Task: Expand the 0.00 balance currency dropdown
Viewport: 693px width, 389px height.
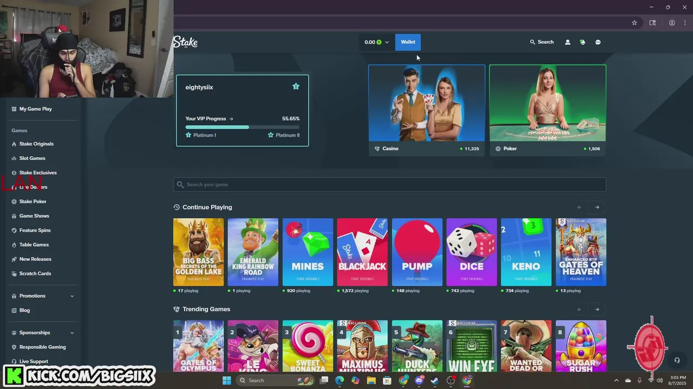Action: tap(376, 42)
